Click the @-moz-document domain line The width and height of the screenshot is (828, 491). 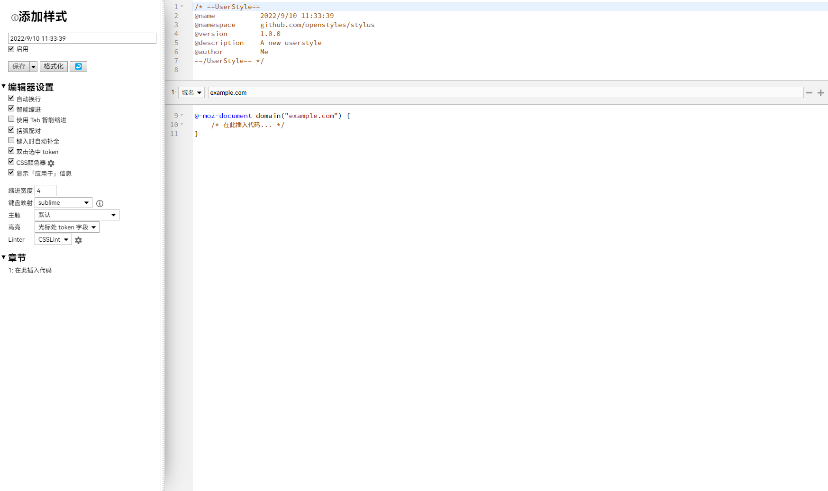tap(273, 116)
